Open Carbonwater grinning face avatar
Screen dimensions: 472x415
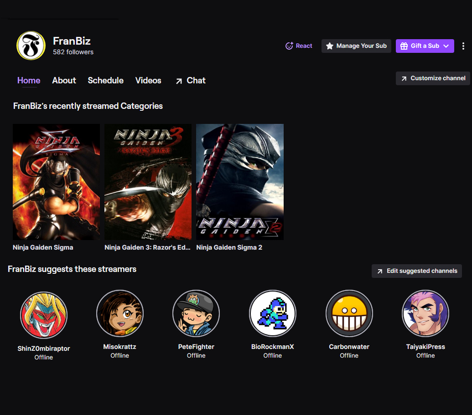(x=349, y=313)
